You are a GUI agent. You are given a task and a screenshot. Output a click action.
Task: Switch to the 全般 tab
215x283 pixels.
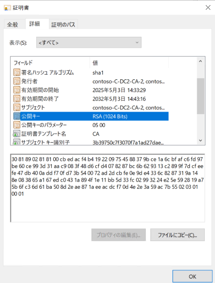click(12, 25)
